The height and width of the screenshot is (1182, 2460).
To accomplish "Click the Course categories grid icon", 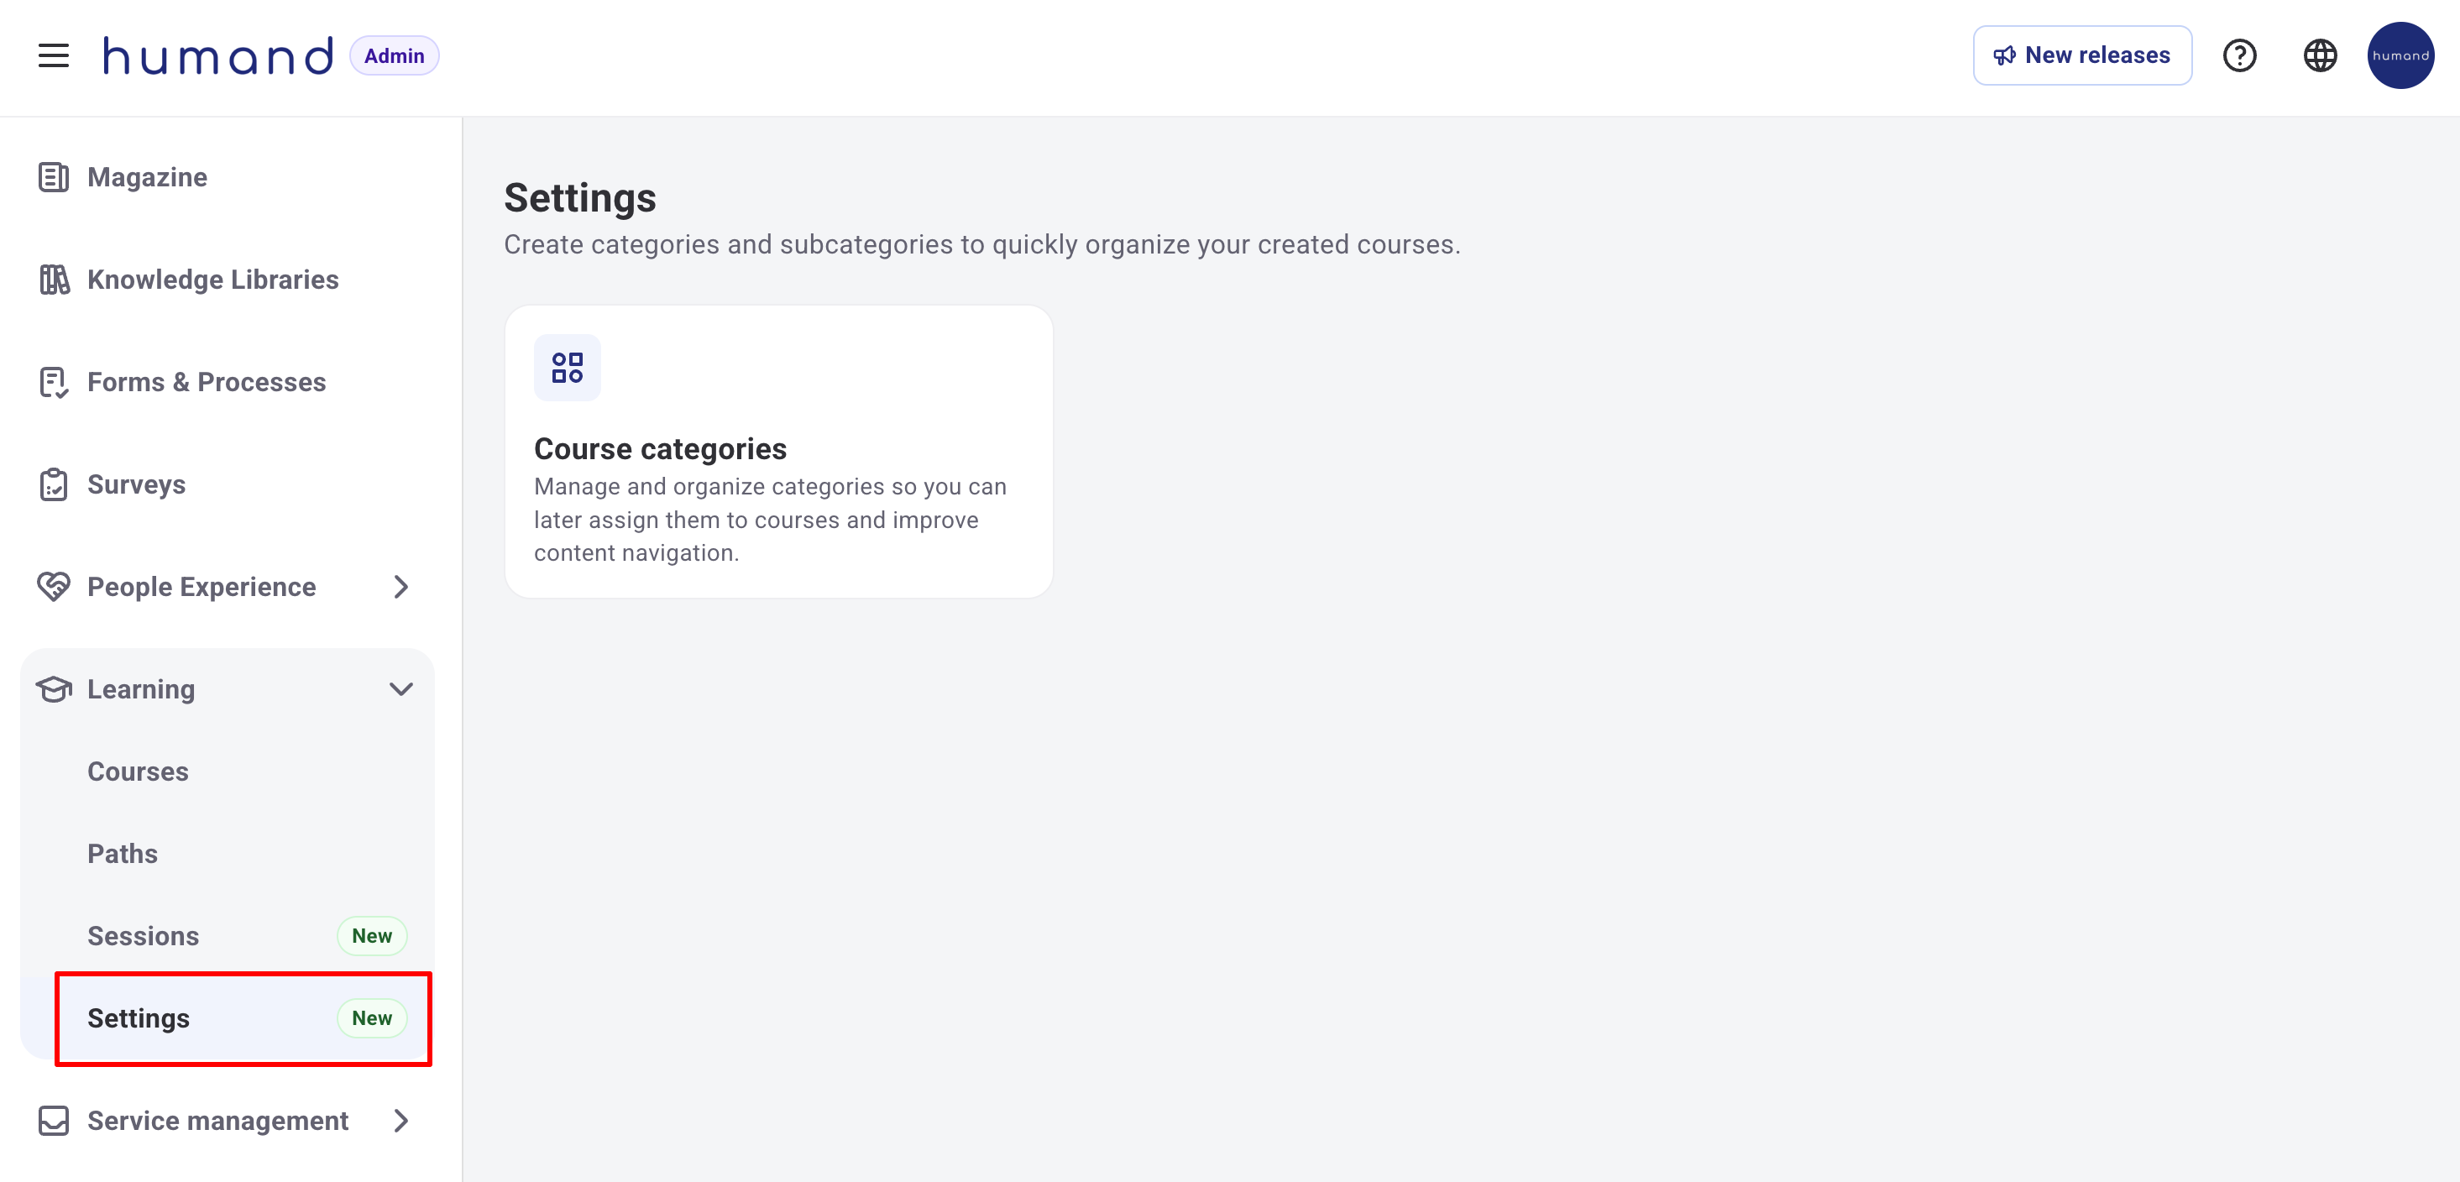I will 568,368.
